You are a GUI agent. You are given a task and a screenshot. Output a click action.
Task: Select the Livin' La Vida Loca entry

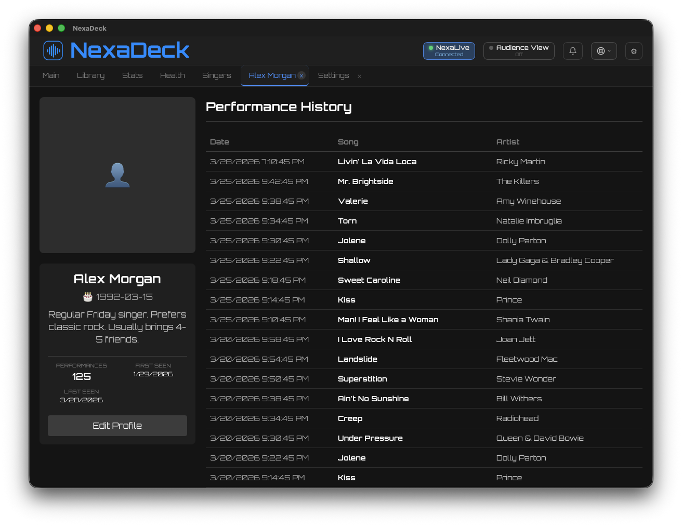377,162
